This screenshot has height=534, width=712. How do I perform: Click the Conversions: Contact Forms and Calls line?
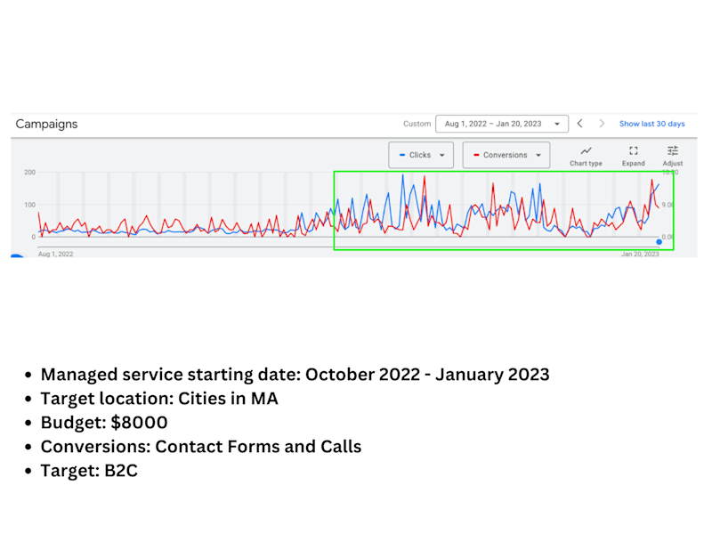[x=201, y=447]
